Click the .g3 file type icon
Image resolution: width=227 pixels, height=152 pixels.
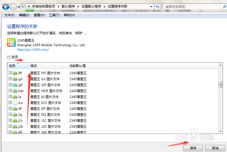(15, 79)
